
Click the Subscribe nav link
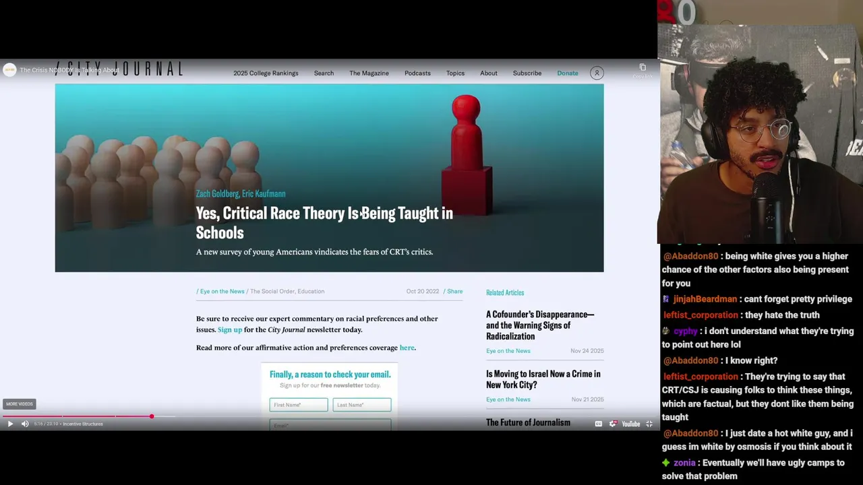coord(527,73)
